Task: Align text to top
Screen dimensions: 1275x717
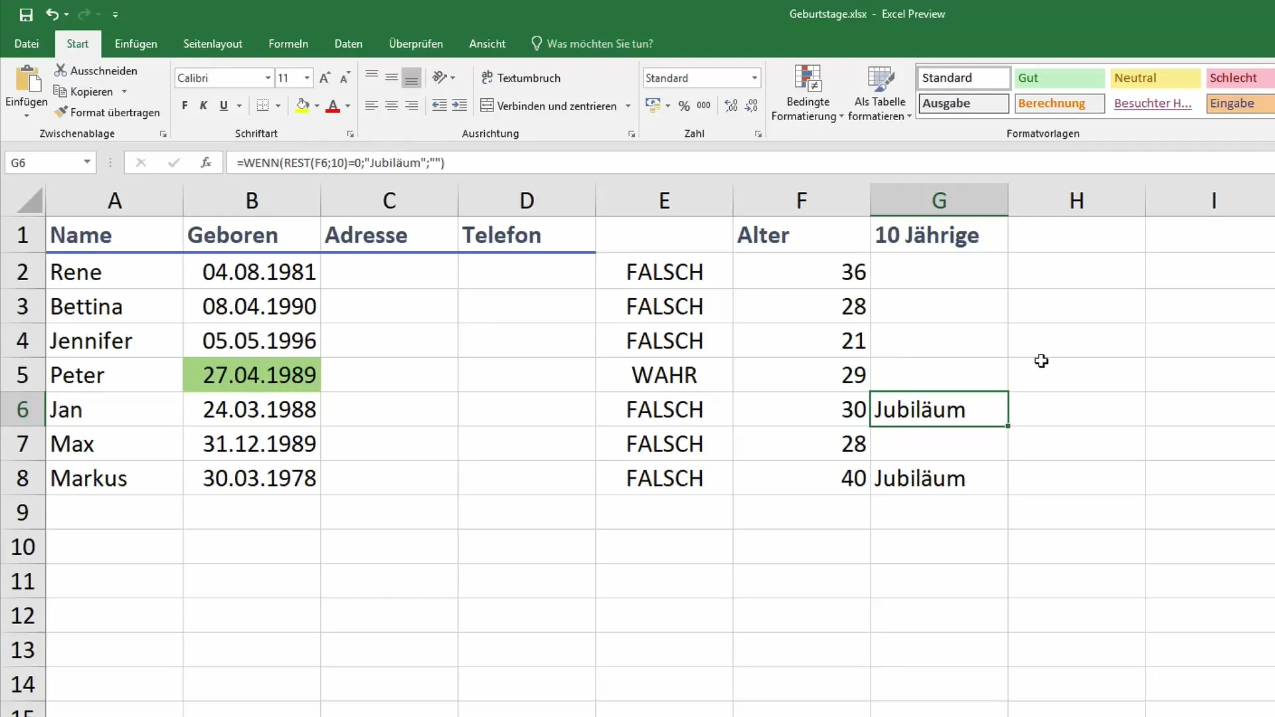Action: [x=372, y=78]
